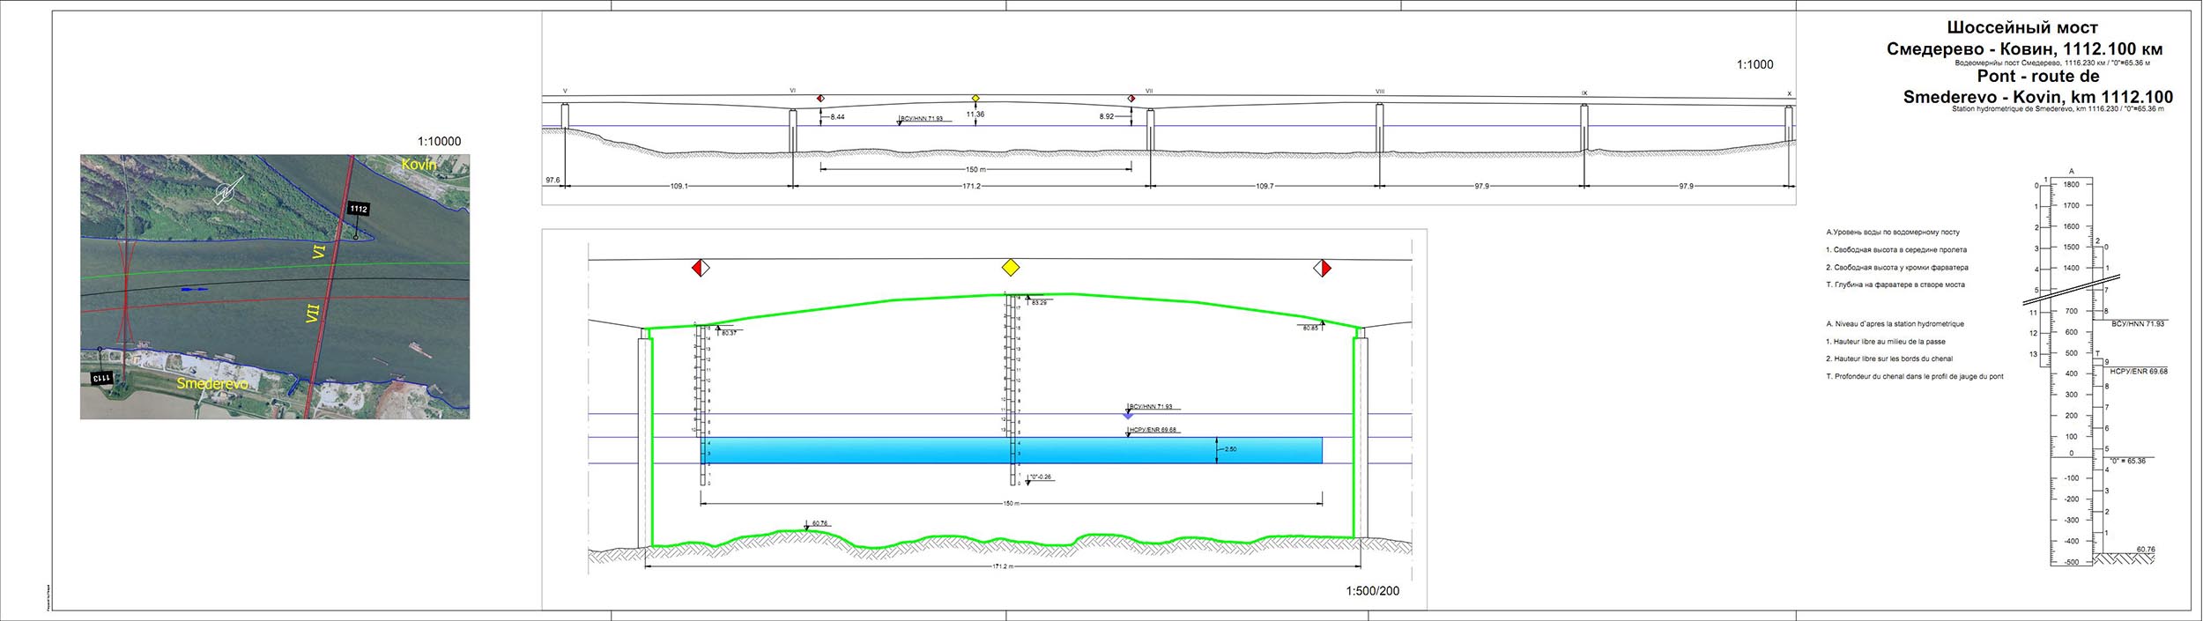Click the yellow 'Kovin' label on the map
Screen dimensions: 2203x621
(419, 165)
